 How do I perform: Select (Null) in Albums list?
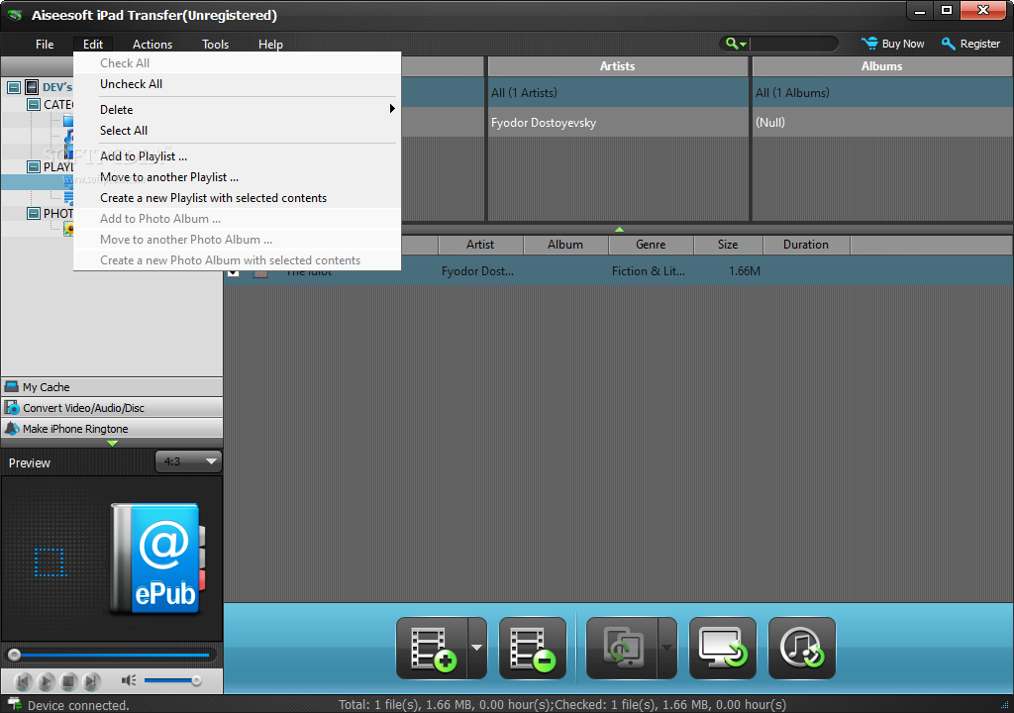882,122
